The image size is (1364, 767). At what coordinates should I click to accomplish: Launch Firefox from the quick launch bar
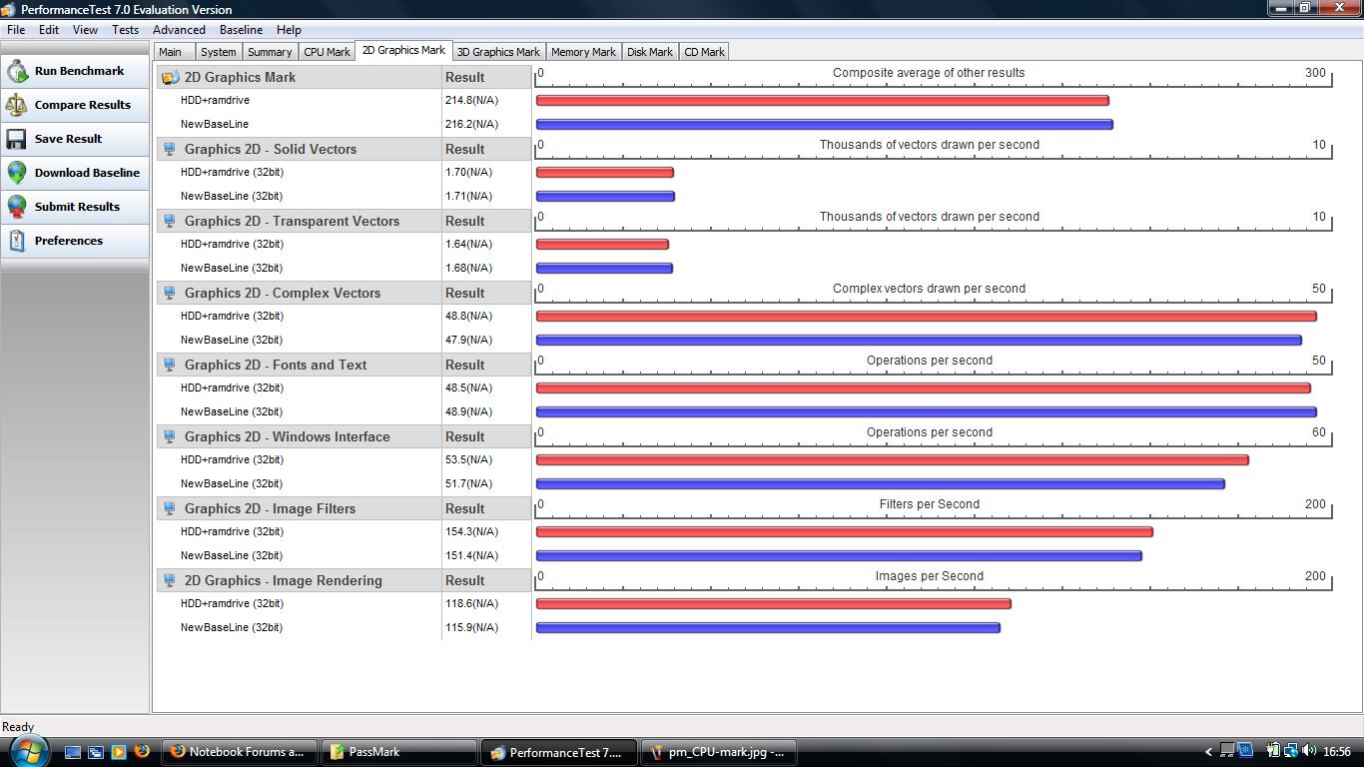tap(142, 751)
